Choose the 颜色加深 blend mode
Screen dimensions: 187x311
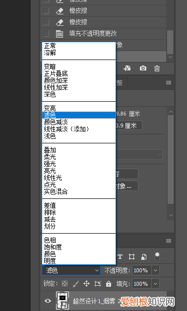79,80
